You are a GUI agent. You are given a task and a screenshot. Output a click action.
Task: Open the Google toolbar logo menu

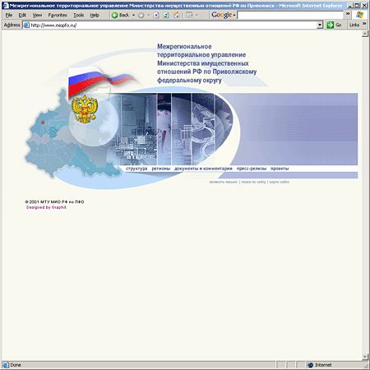pyautogui.click(x=224, y=15)
